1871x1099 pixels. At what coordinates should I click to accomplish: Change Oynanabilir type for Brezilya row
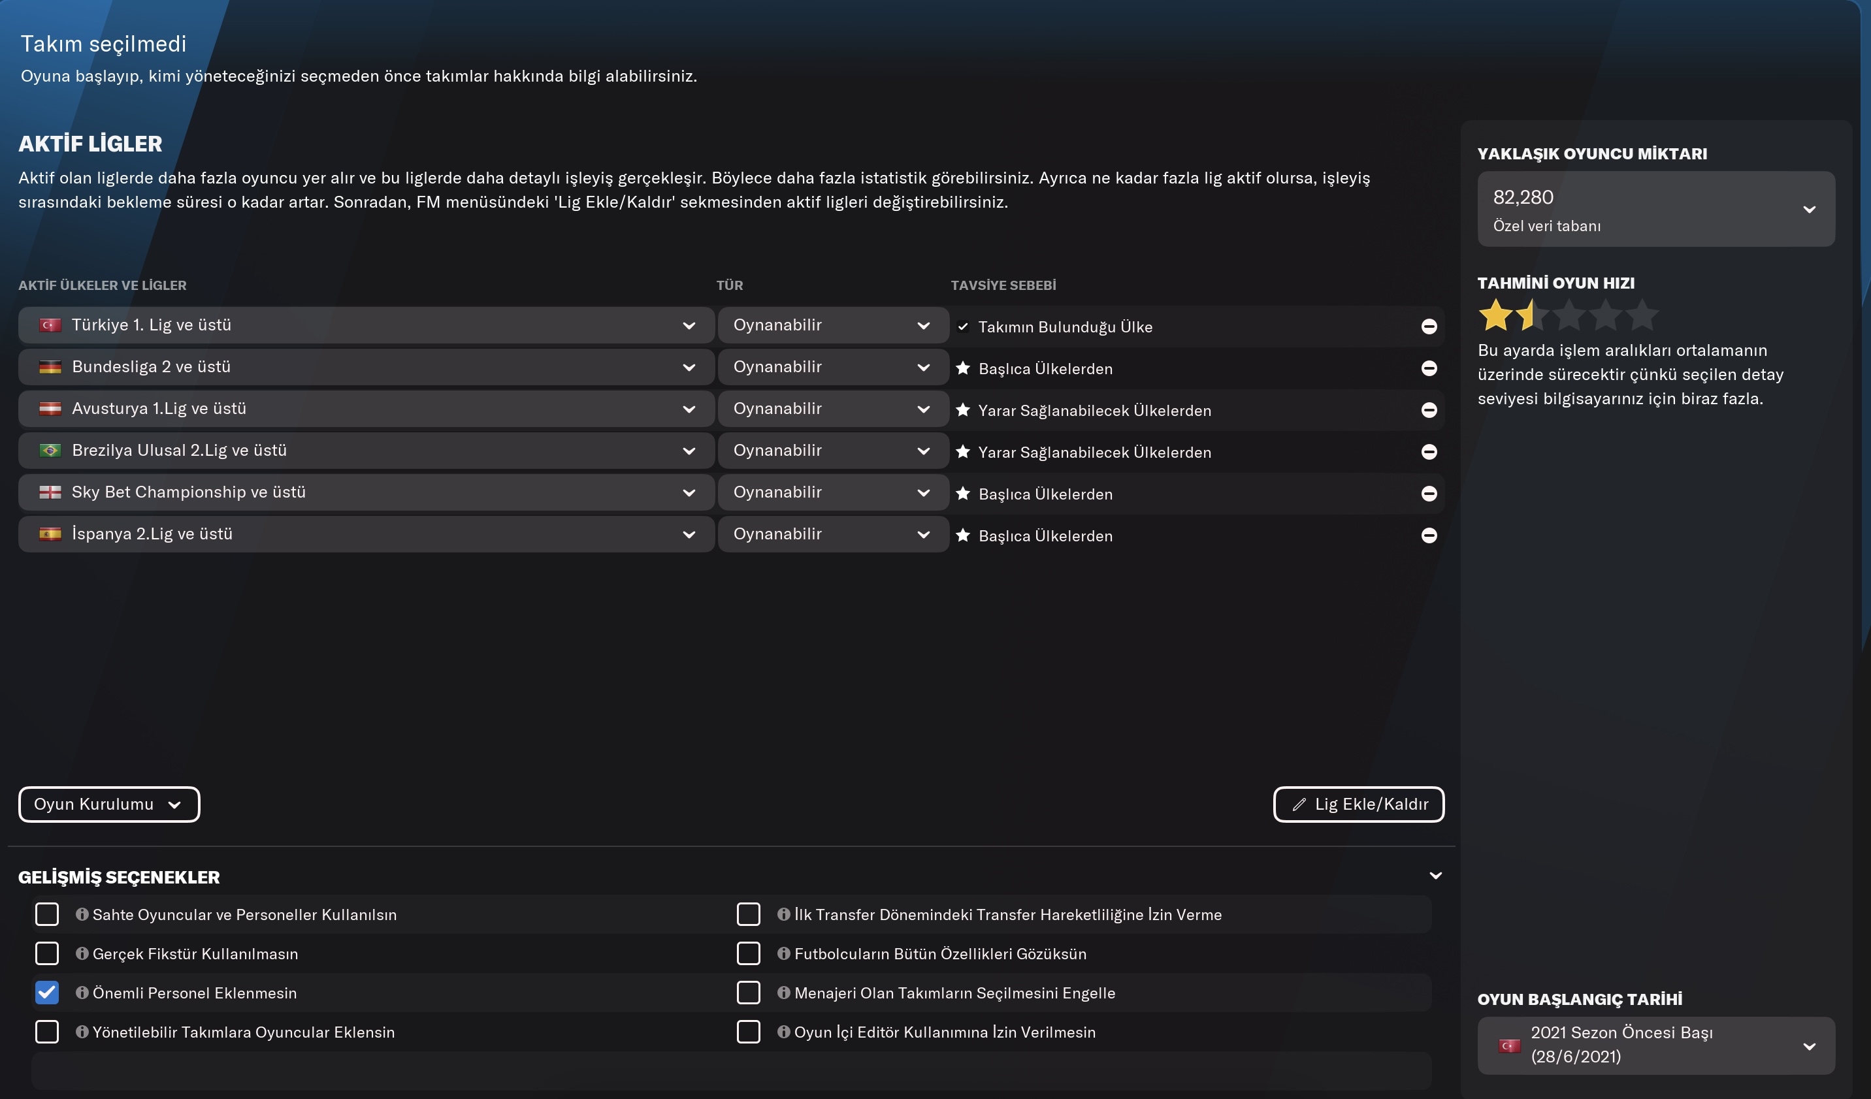point(833,451)
